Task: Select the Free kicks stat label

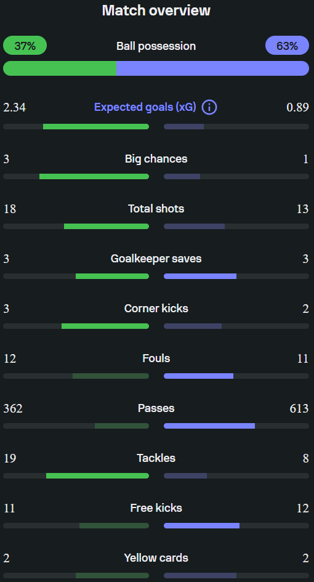Action: click(x=156, y=507)
